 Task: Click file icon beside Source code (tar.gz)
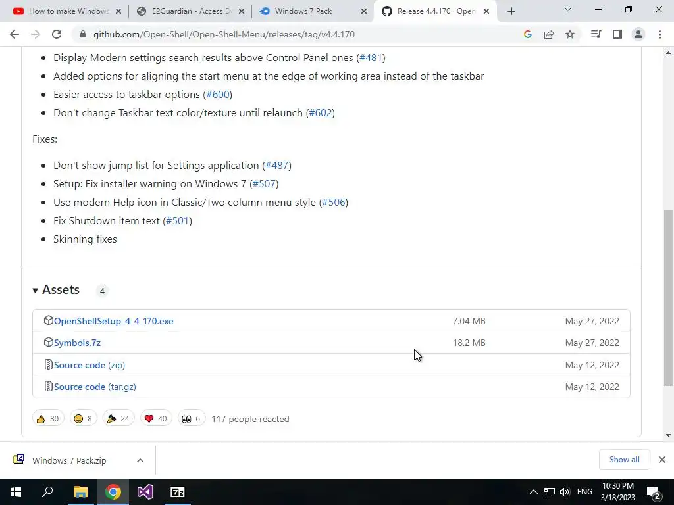[x=49, y=386]
